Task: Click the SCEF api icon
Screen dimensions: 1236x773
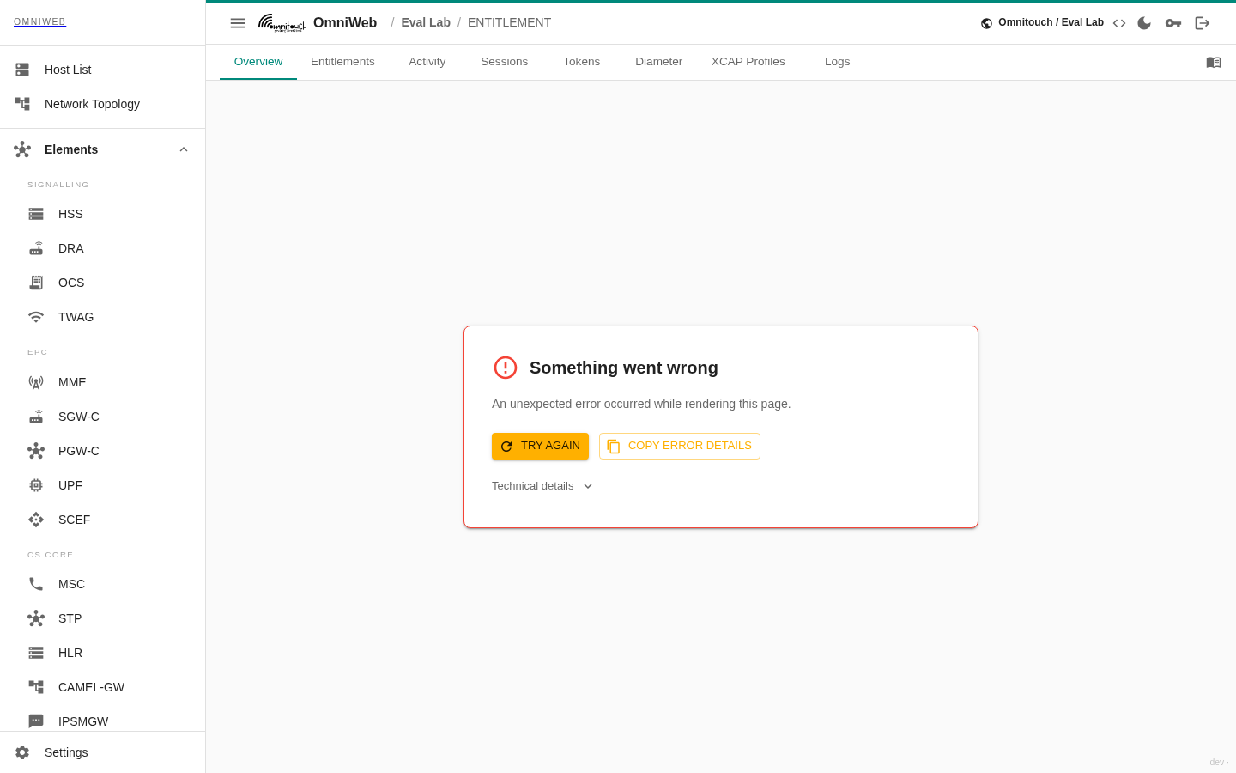Action: pyautogui.click(x=36, y=520)
